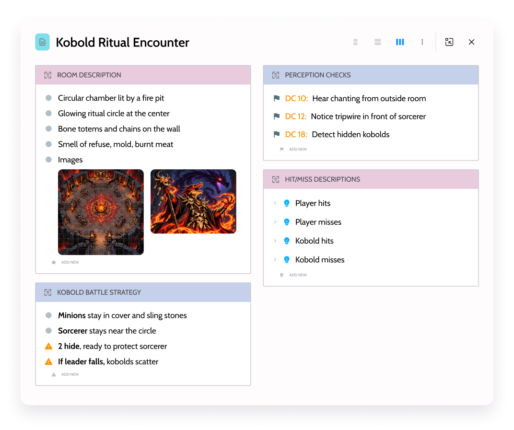Click the Kobold Battle Strategy section icon
The height and width of the screenshot is (430, 514).
click(x=48, y=292)
